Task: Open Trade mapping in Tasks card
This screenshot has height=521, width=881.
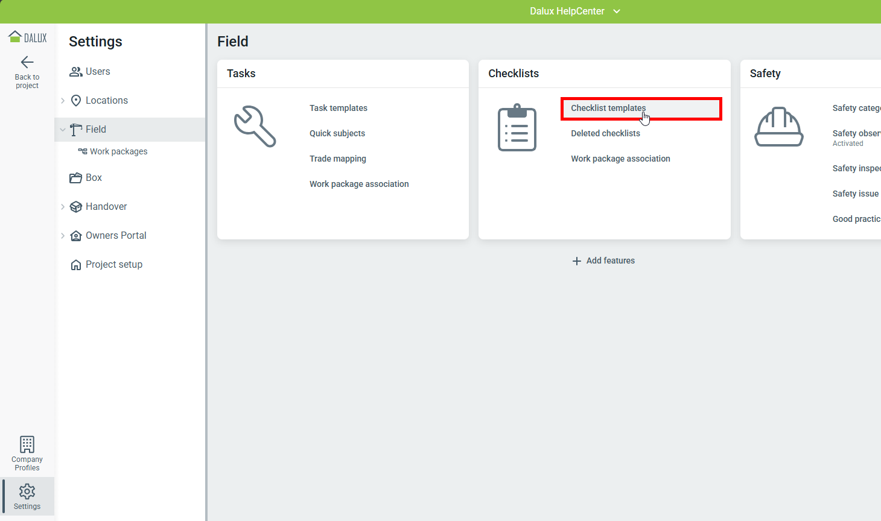Action: point(337,159)
